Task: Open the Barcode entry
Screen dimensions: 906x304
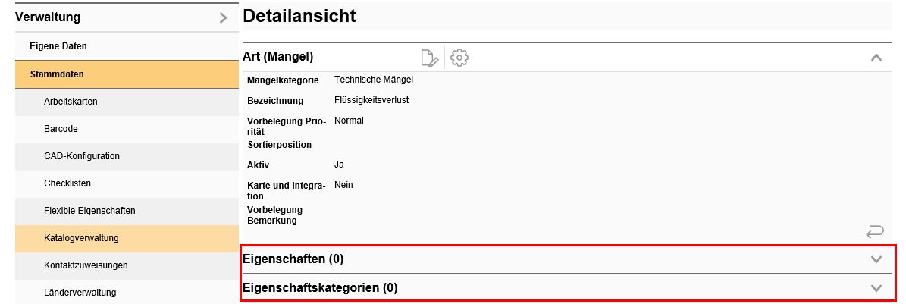Action: (61, 129)
